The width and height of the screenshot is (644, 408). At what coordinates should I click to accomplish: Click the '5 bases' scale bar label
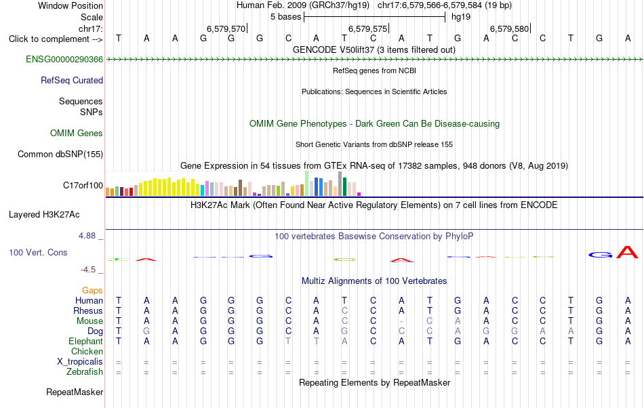point(285,17)
